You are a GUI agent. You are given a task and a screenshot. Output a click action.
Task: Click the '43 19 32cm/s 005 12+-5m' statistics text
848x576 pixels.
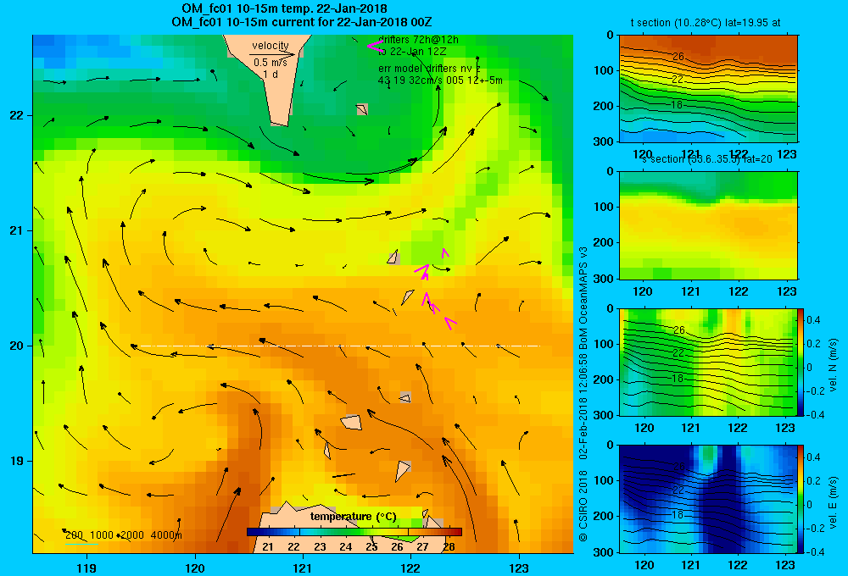point(440,80)
